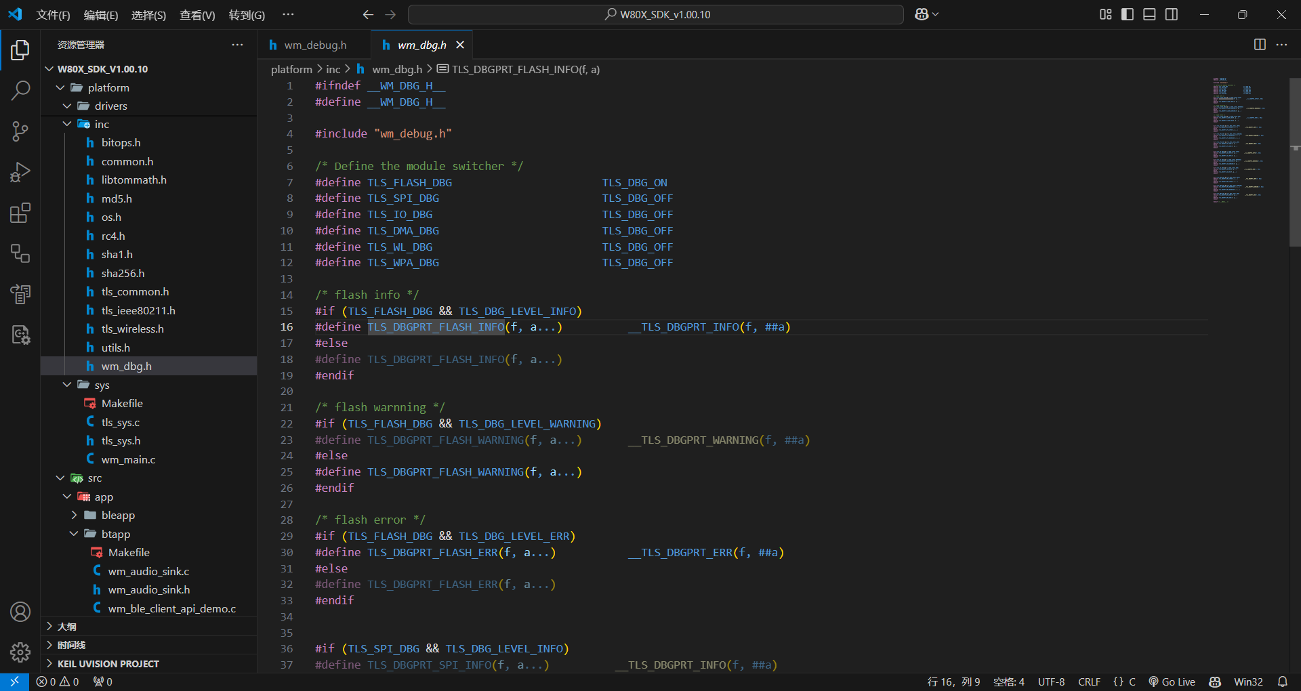
Task: Open the Explorer view in activity bar
Action: (20, 50)
